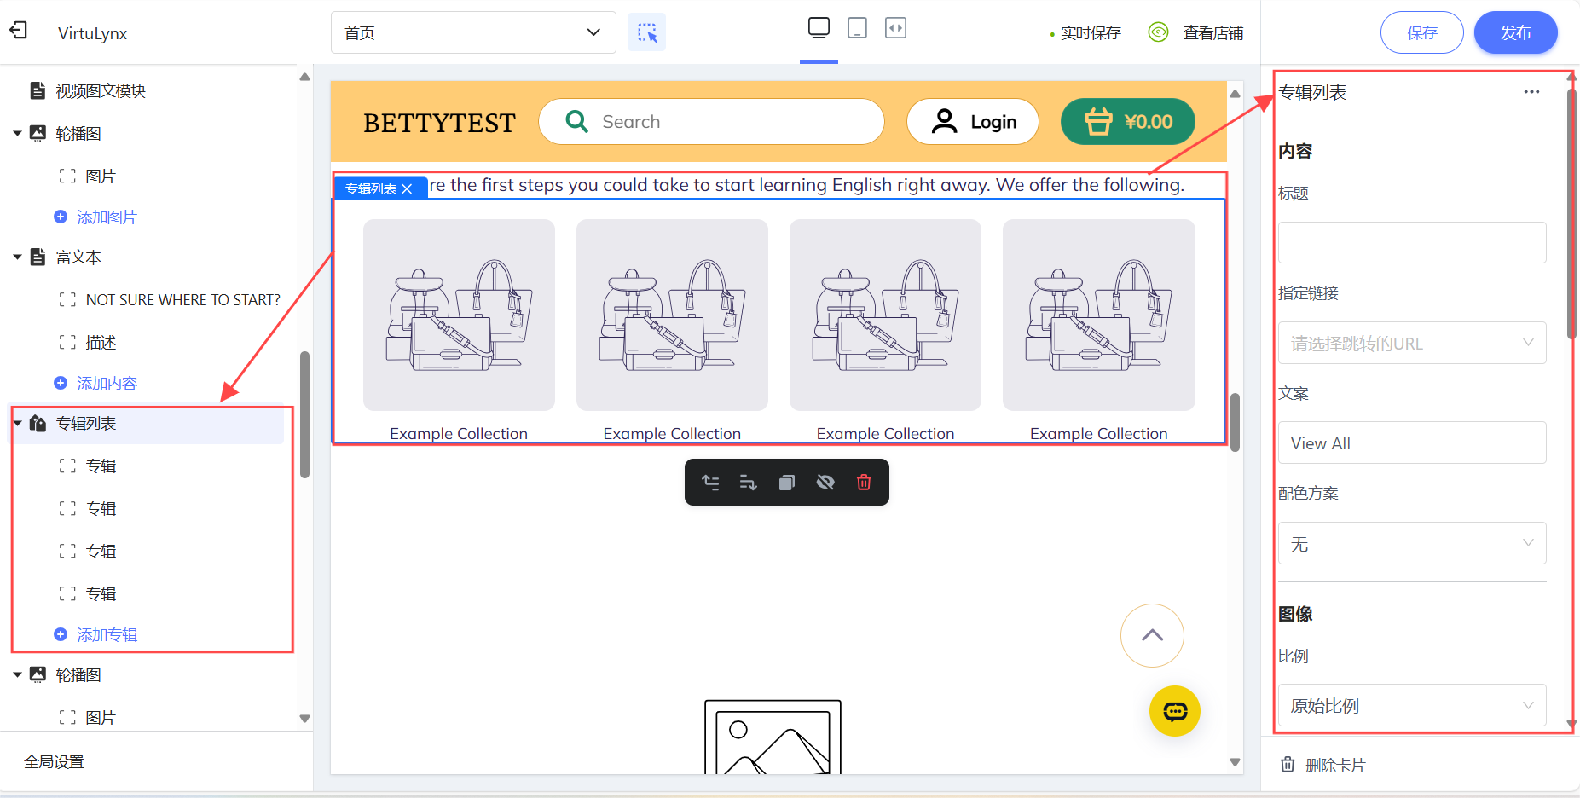This screenshot has height=798, width=1580.
Task: Click the left sidebar scrollbar thumb
Action: [304, 415]
